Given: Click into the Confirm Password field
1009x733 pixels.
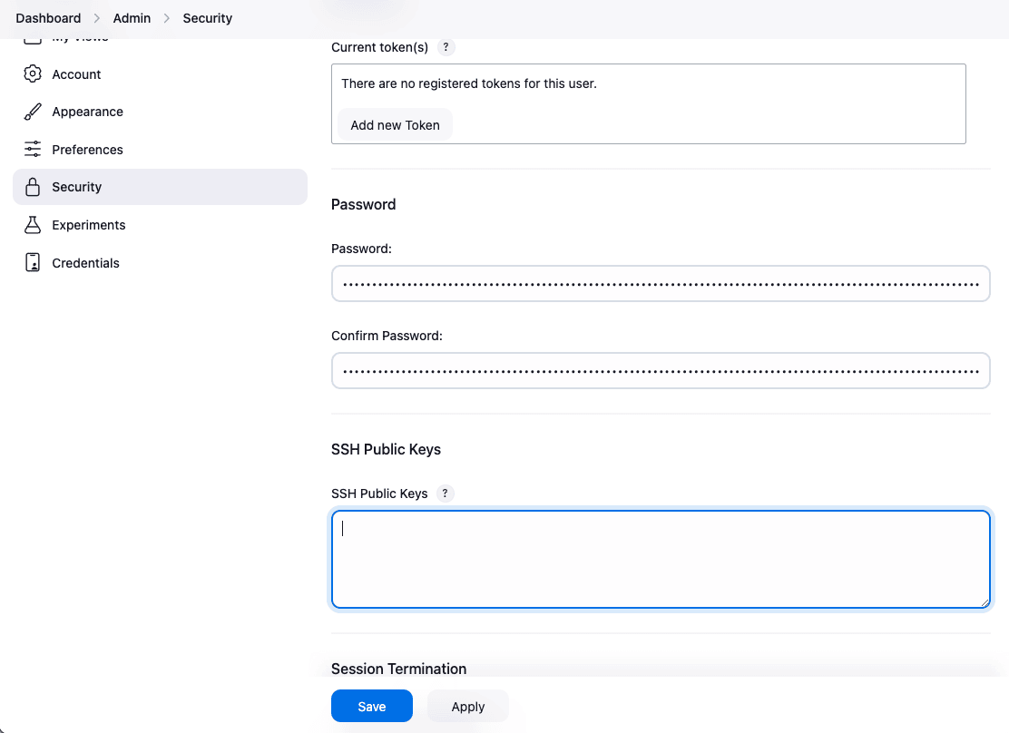Looking at the screenshot, I should coord(660,371).
